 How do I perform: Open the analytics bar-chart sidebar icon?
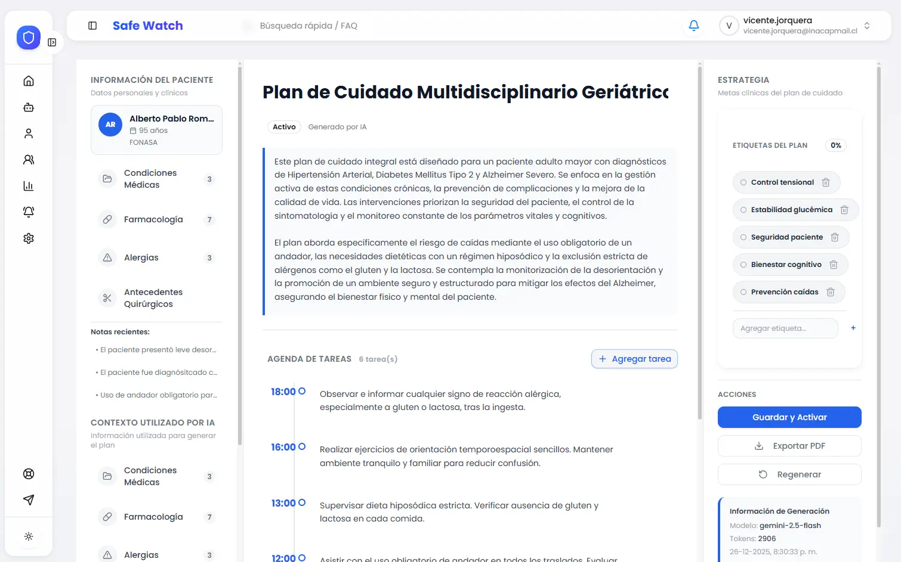pyautogui.click(x=28, y=185)
